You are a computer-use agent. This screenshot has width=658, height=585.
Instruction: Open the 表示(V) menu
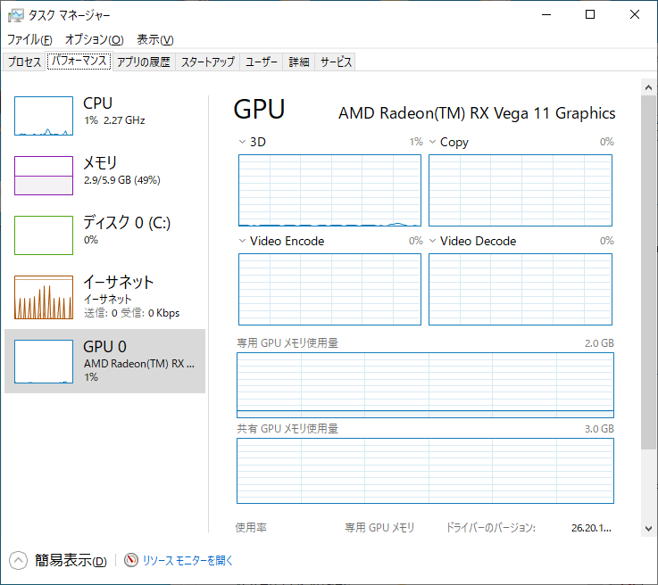(x=154, y=40)
